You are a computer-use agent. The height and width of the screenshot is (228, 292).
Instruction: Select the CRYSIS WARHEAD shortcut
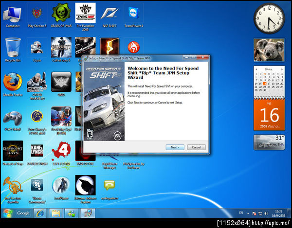click(x=37, y=86)
